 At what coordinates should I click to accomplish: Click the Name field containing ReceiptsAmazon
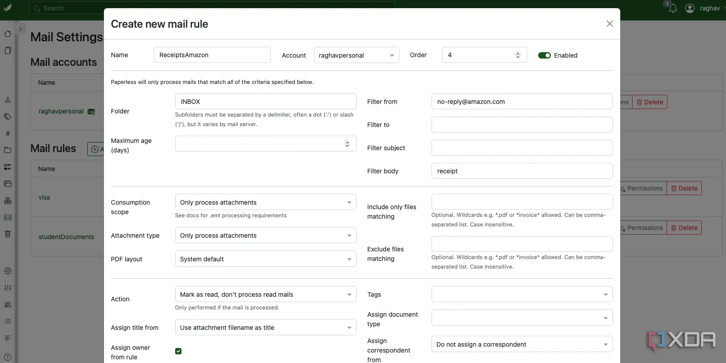click(212, 55)
